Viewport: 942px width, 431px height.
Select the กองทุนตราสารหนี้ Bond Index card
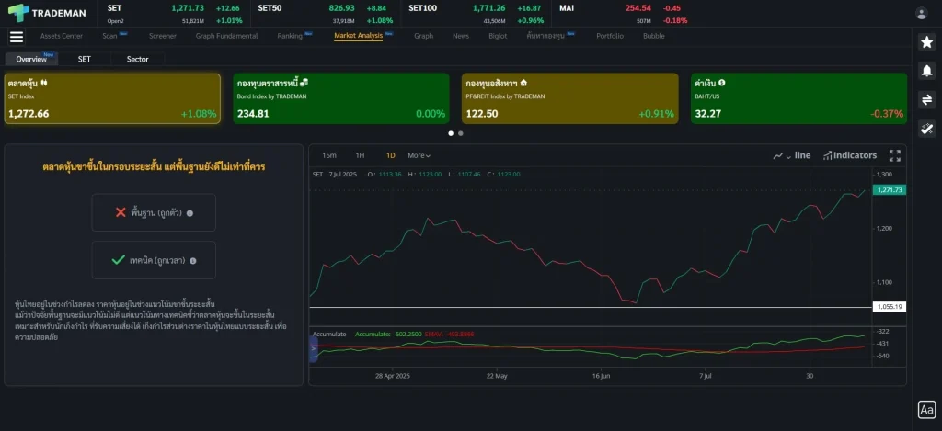(341, 98)
